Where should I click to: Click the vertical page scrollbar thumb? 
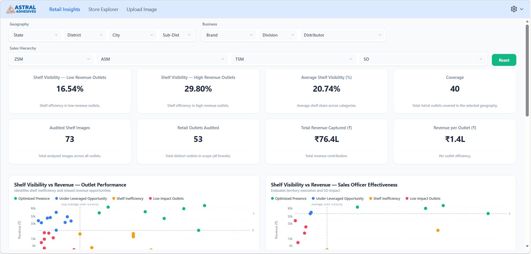[x=527, y=71]
